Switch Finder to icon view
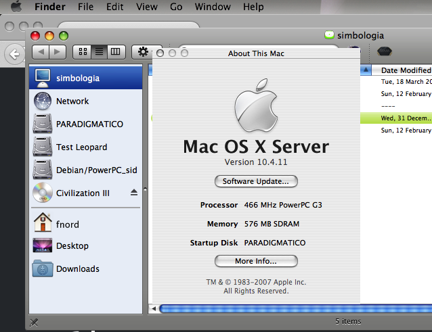Viewport: 432px width, 332px height. click(x=83, y=51)
